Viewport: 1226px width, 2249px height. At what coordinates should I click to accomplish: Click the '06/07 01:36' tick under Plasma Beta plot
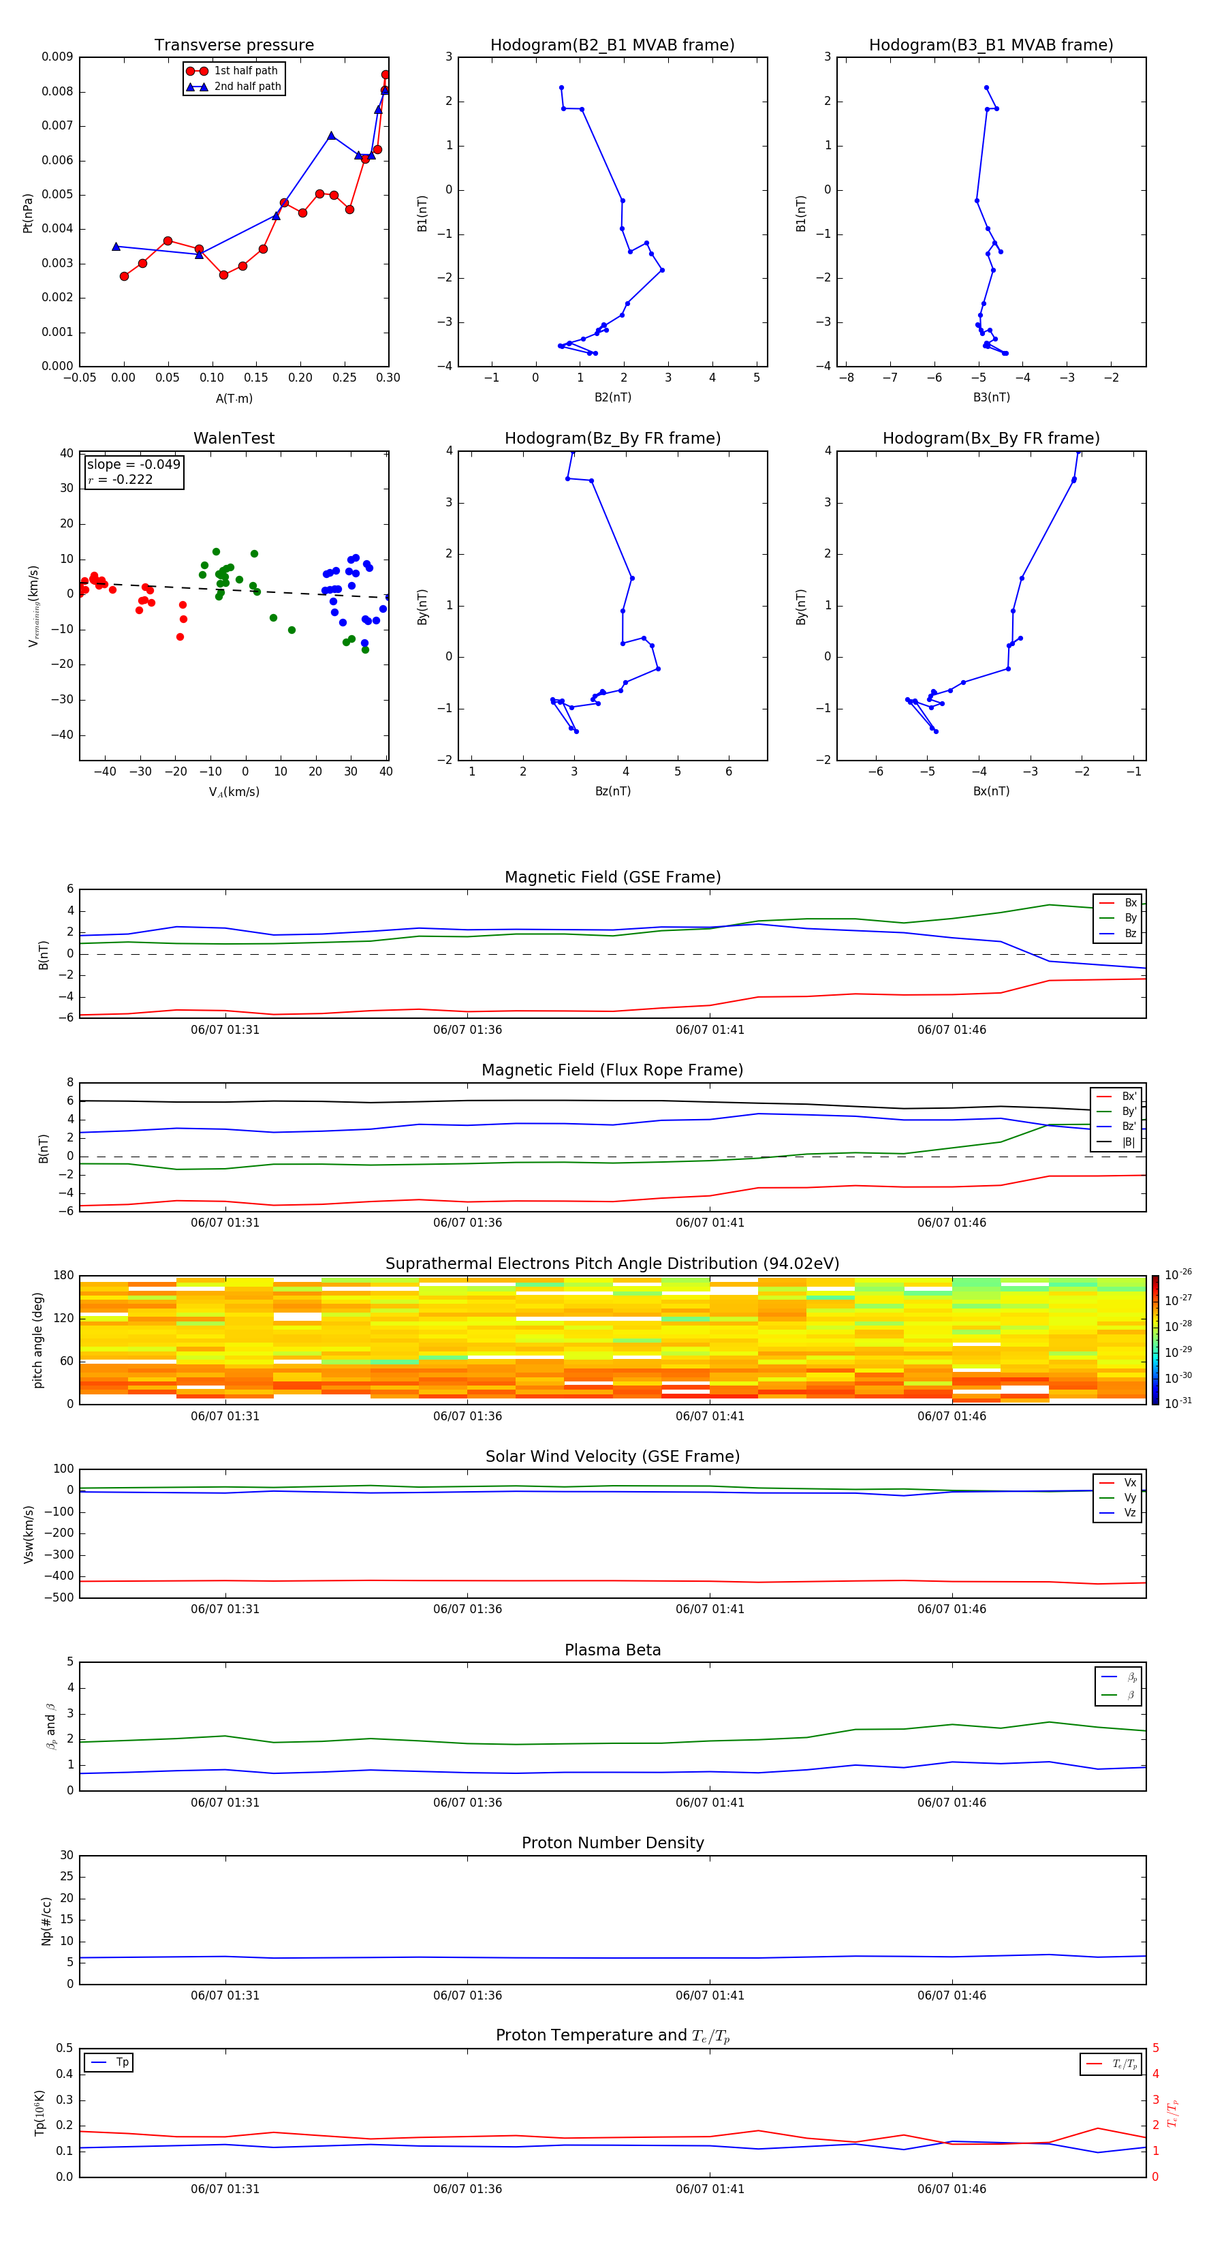[x=468, y=1803]
